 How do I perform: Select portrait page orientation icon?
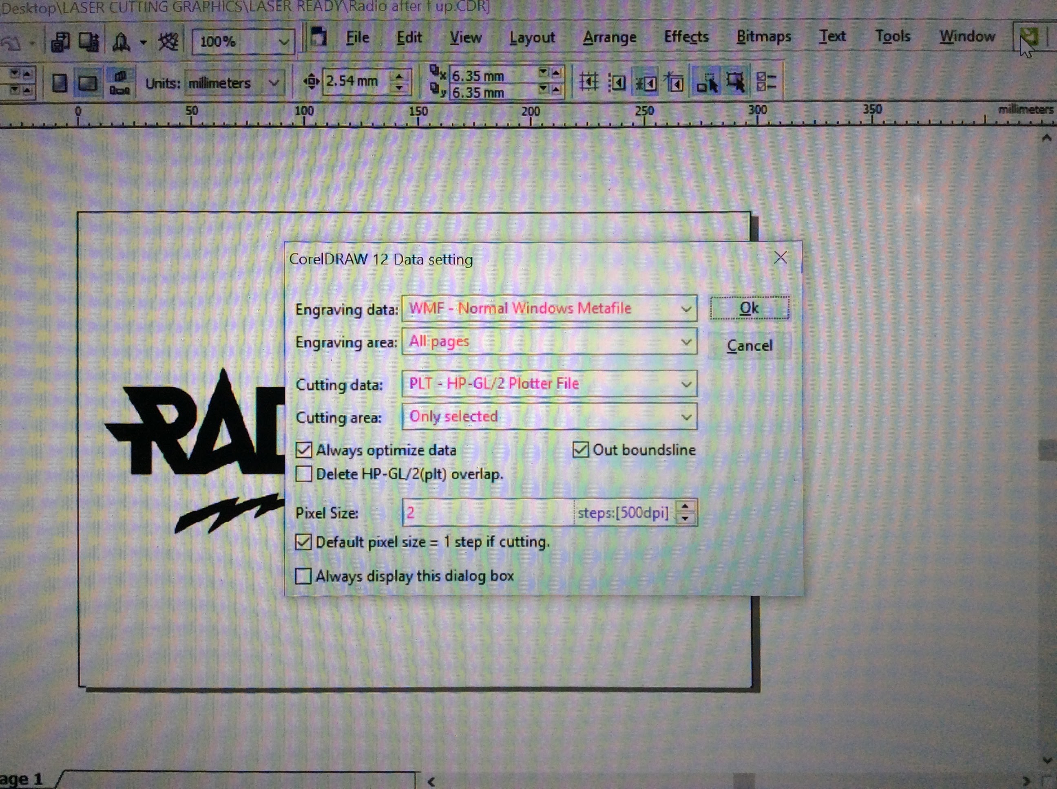(x=60, y=83)
